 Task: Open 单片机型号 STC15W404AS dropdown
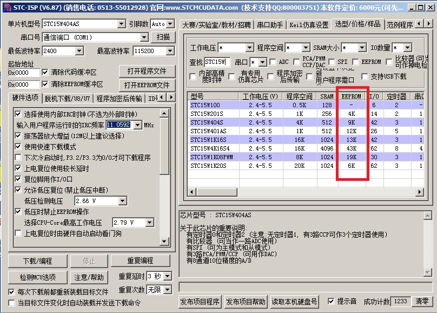121,24
